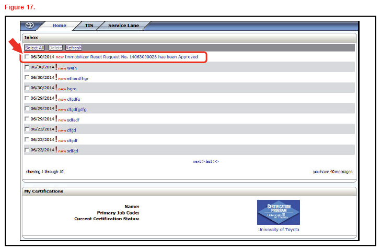Open the dfgdf message dated 06/23/2014

coord(73,140)
